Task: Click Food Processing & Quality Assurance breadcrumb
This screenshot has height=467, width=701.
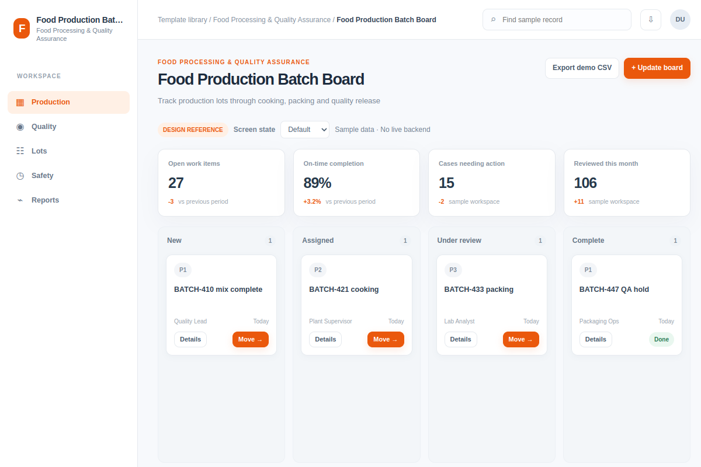Action: pyautogui.click(x=272, y=20)
